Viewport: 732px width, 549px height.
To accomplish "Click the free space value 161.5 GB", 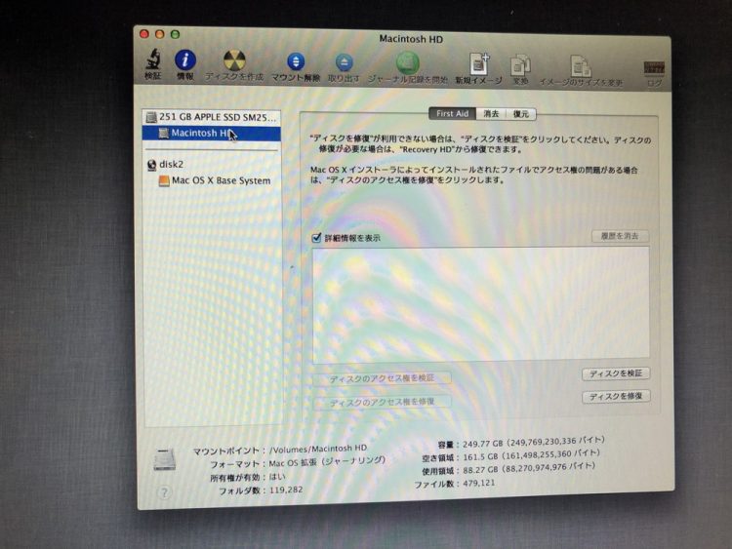I will click(x=480, y=456).
